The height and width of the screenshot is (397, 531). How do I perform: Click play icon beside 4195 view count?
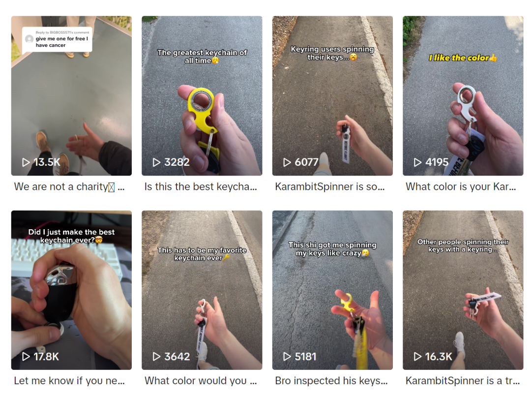click(x=417, y=162)
